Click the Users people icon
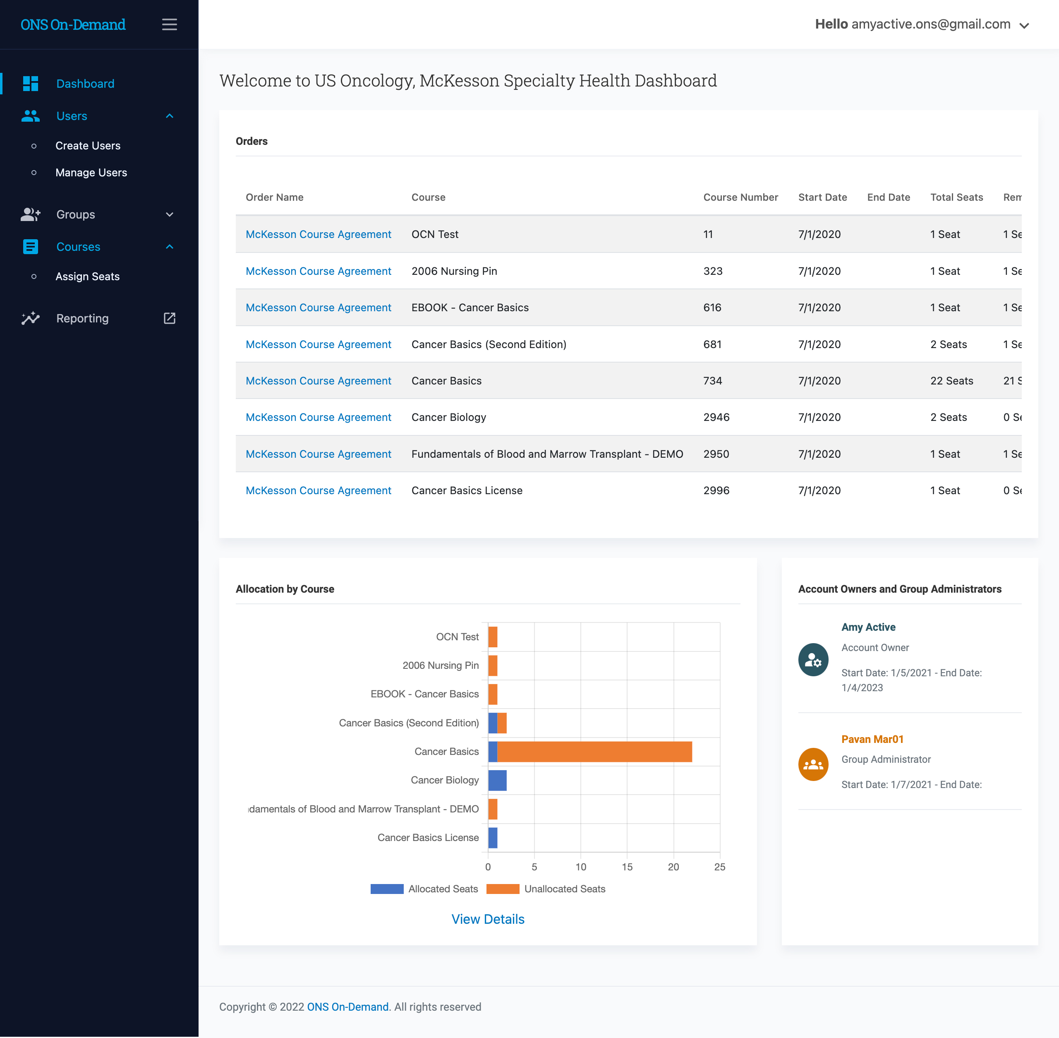Screen dimensions: 1059x1038 pyautogui.click(x=31, y=116)
